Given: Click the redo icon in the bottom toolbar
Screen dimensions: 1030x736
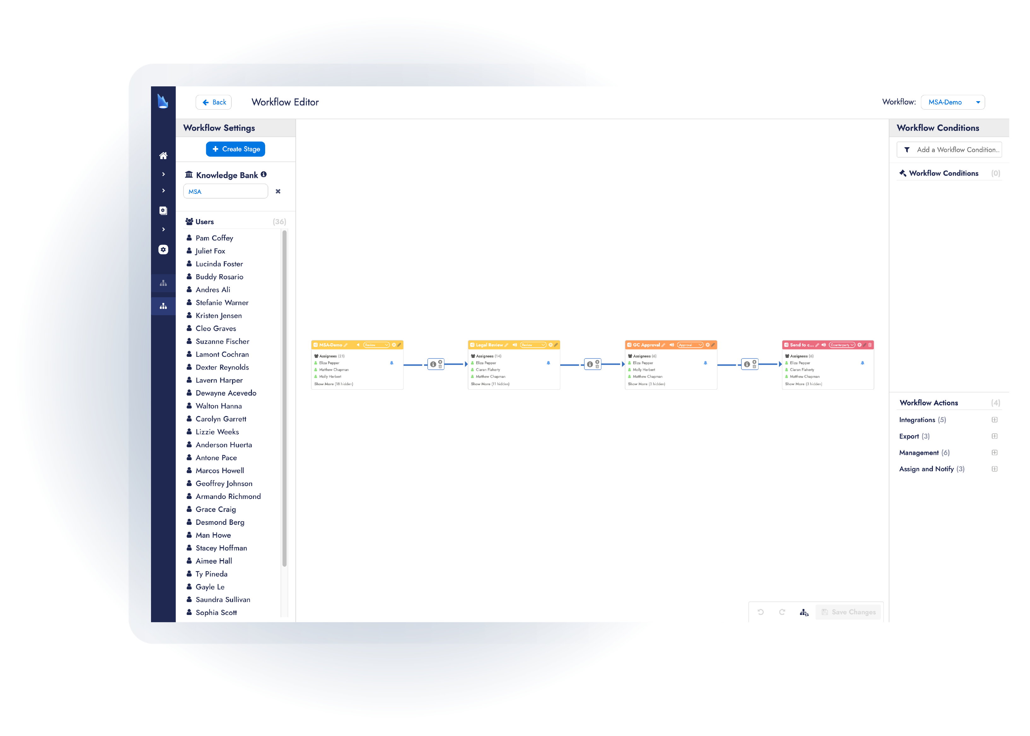Looking at the screenshot, I should click(783, 612).
